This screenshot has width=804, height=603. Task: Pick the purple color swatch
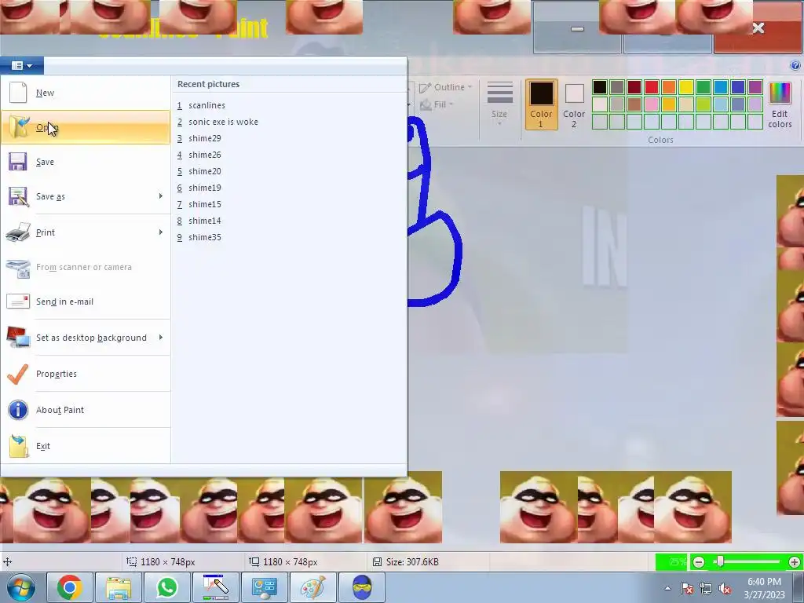pyautogui.click(x=755, y=87)
